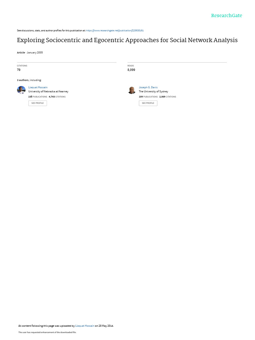Click Joseph G. Davis's profile photo

tap(131, 90)
